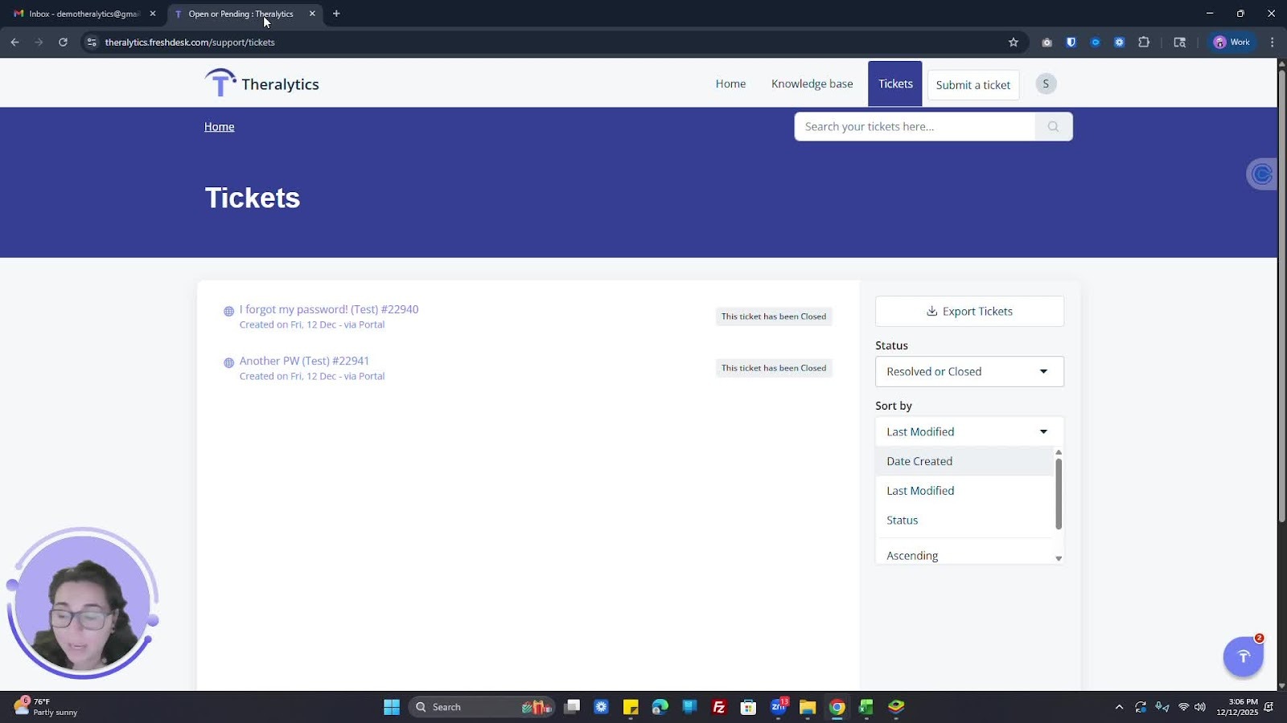1287x723 pixels.
Task: Click the page vertical scrollbar
Action: 1282,297
